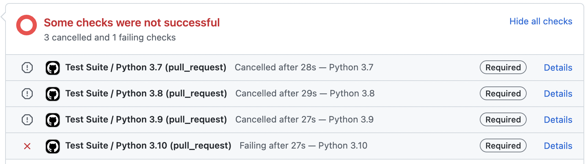
Task: Open Details for Python 3.9 check
Action: (x=558, y=120)
